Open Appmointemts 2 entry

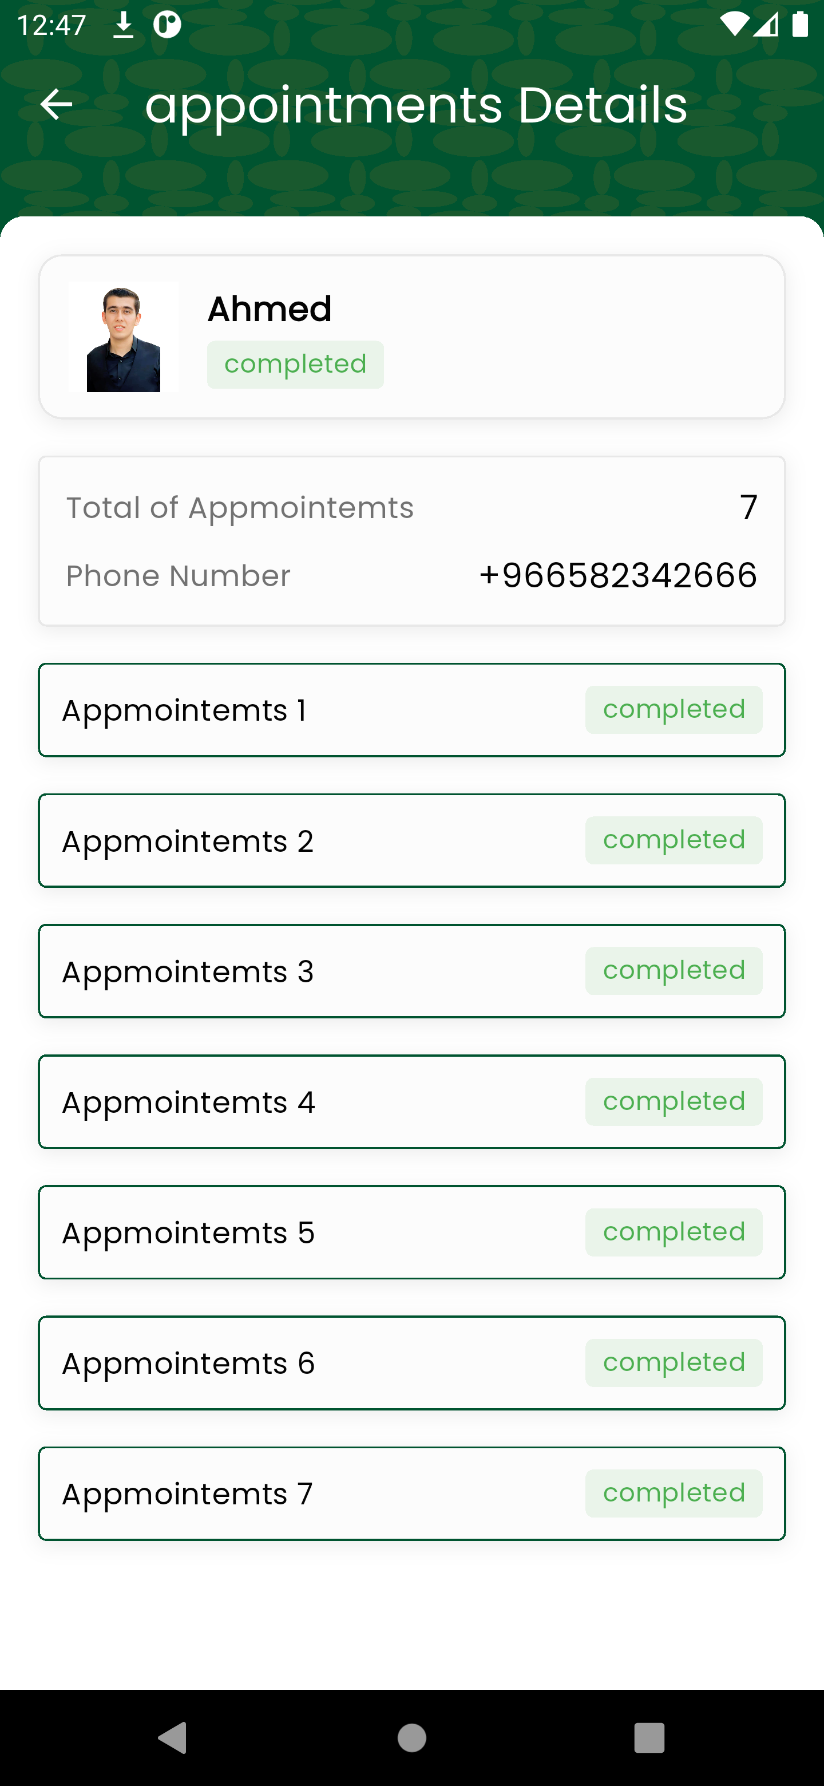pos(411,840)
